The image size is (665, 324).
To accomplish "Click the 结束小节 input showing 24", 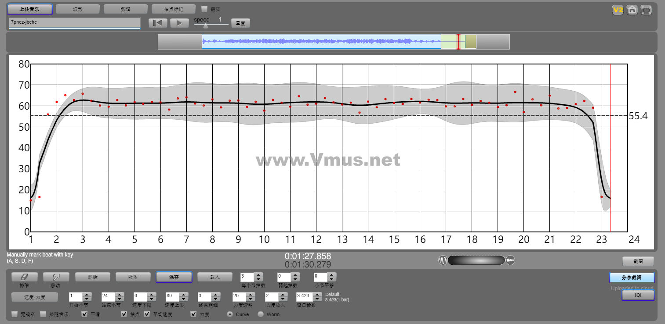I will point(109,297).
